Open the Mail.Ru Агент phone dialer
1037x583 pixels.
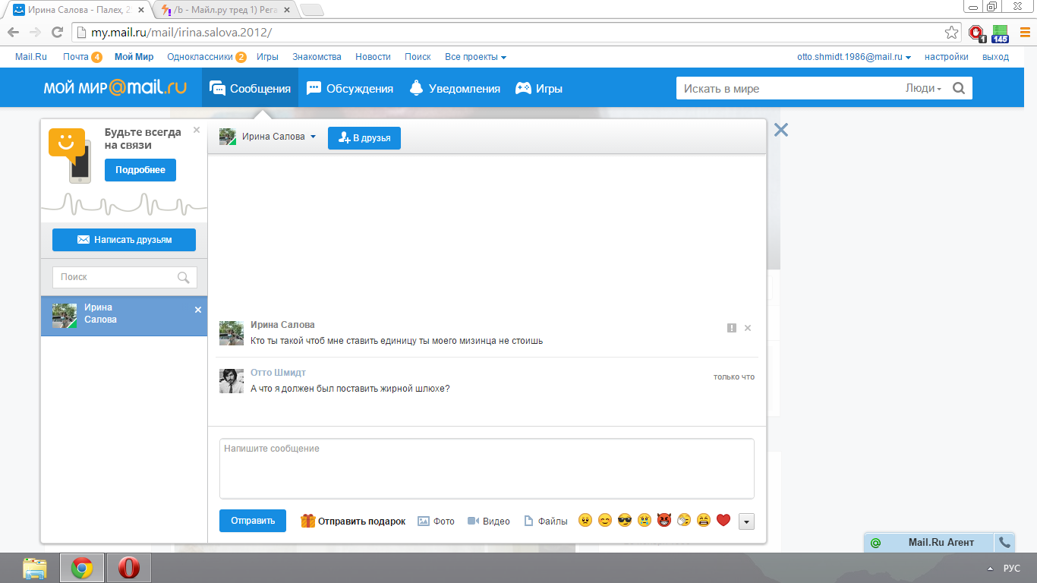tap(1005, 543)
